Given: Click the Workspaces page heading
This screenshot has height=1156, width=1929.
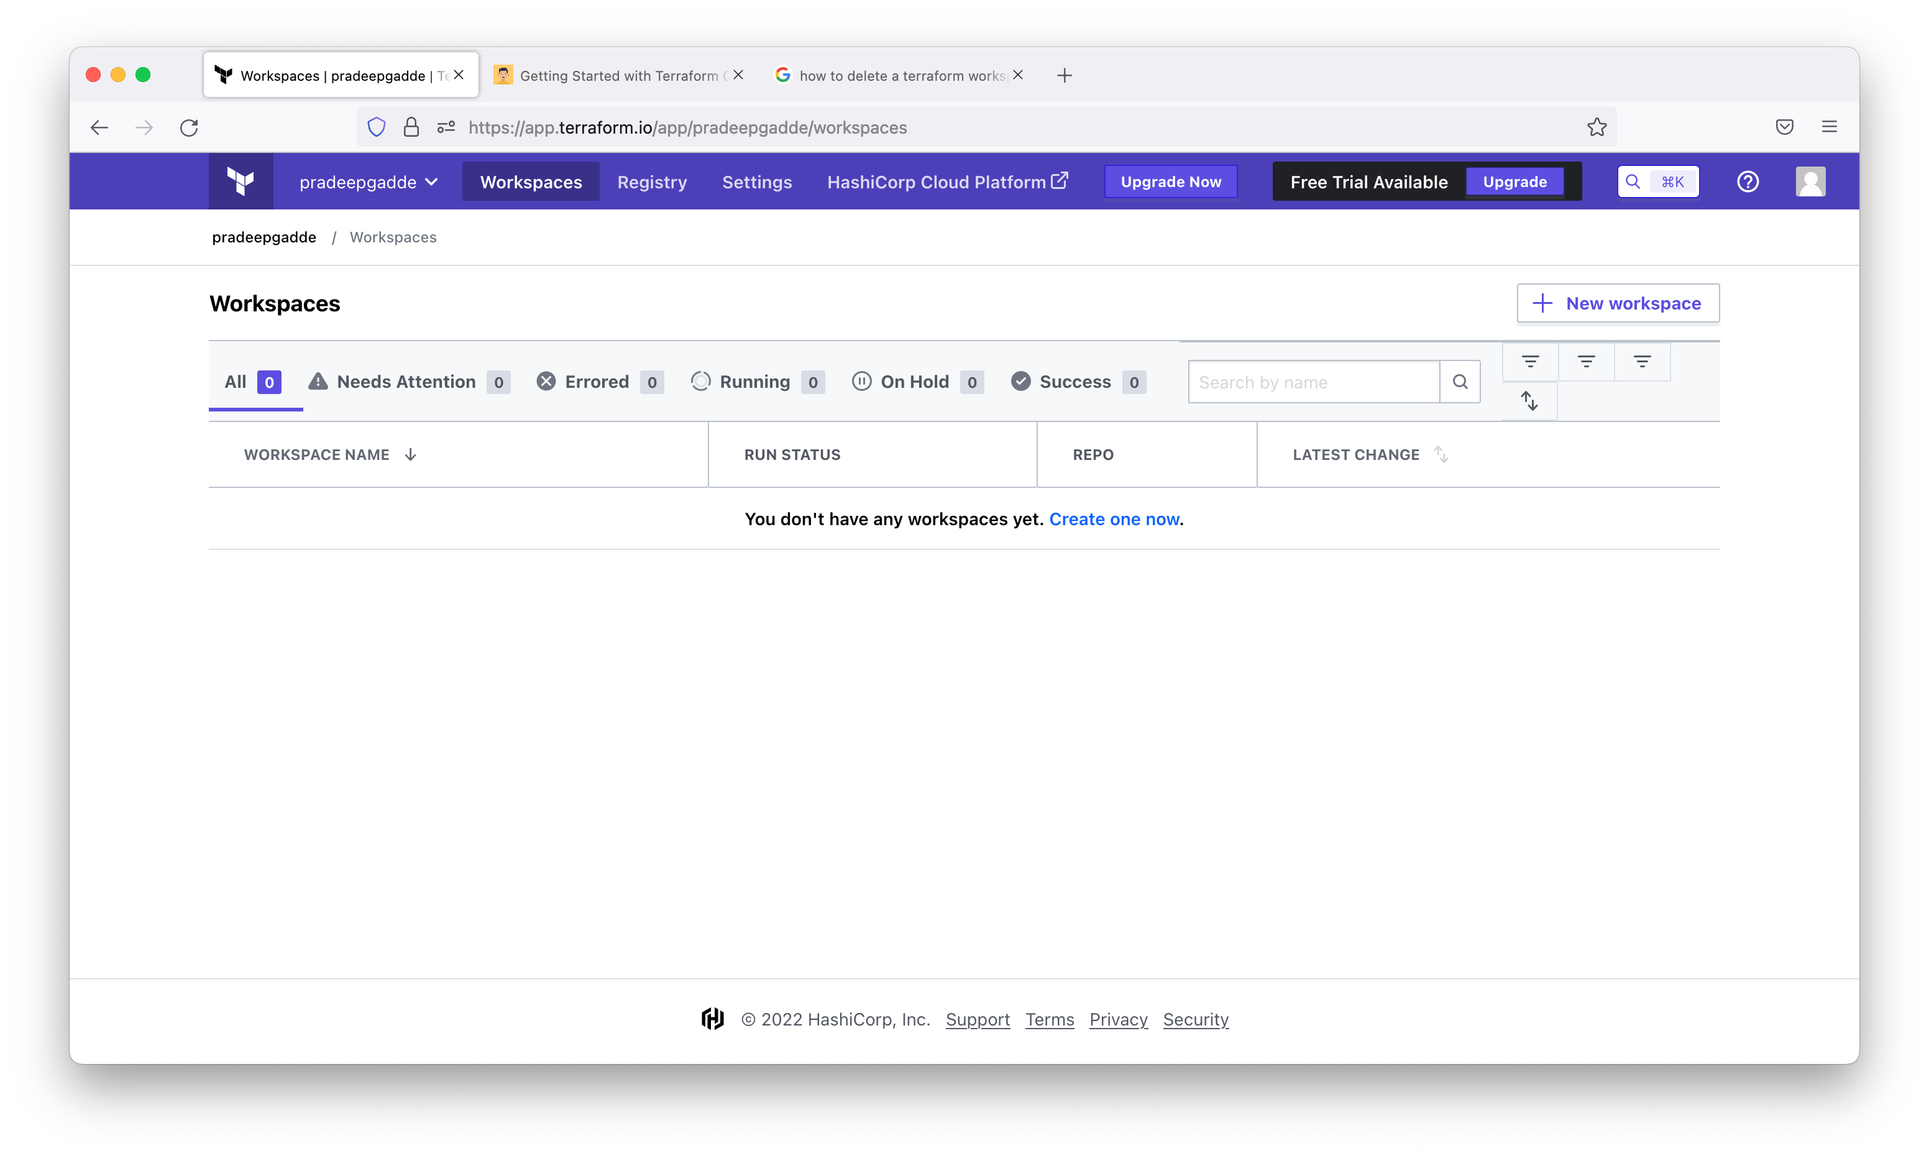Looking at the screenshot, I should [275, 303].
